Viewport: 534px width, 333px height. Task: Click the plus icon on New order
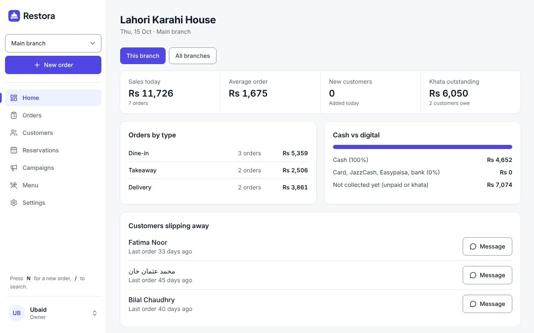click(x=37, y=65)
